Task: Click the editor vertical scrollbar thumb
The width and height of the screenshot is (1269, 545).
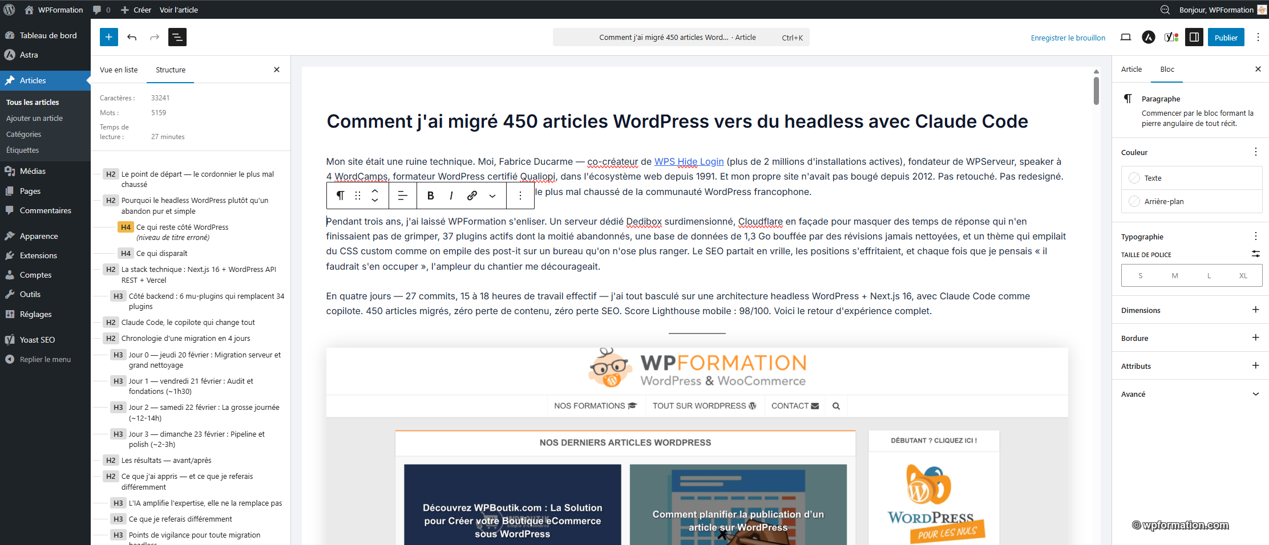Action: (1096, 91)
